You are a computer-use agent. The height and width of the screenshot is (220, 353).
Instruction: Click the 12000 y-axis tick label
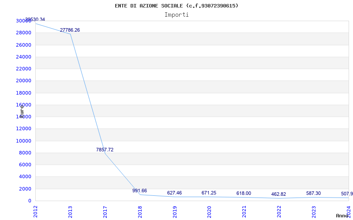[23, 128]
